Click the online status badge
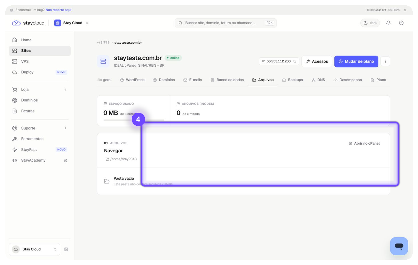This screenshot has height=265, width=418. pos(173,58)
